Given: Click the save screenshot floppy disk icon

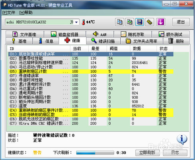Looking at the screenshot, I should tap(139, 22).
